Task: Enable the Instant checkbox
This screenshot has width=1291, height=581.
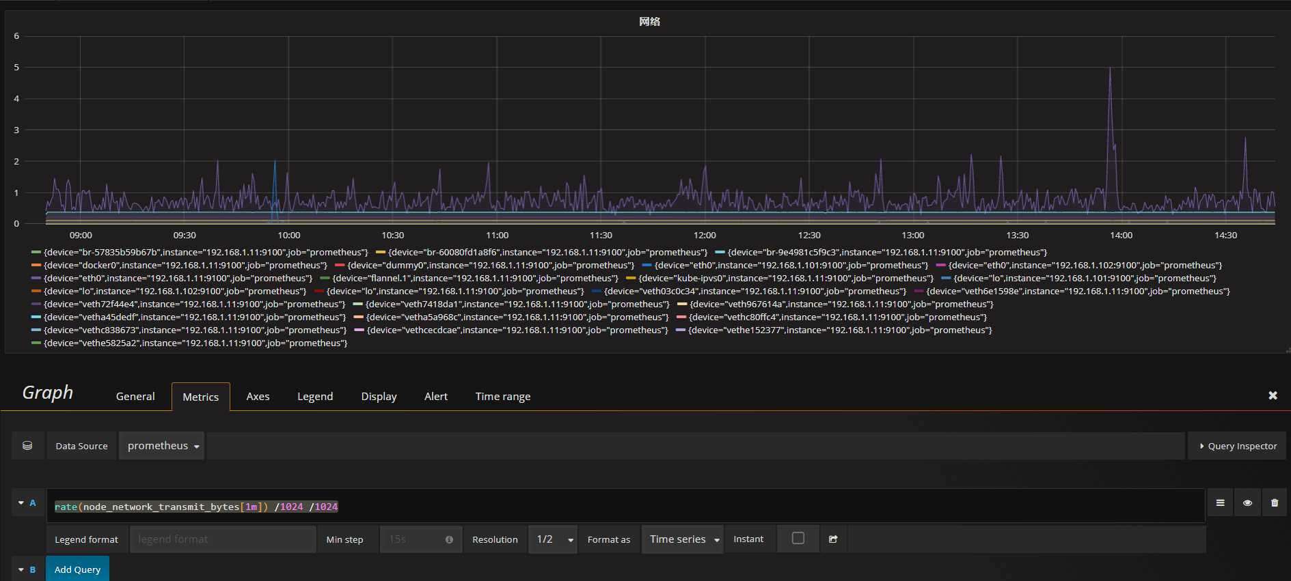Action: 798,538
